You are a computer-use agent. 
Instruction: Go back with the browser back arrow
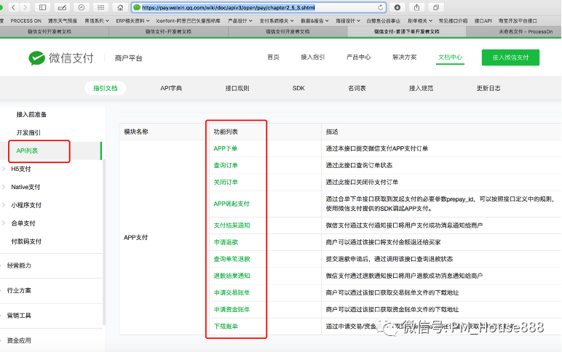pyautogui.click(x=13, y=7)
